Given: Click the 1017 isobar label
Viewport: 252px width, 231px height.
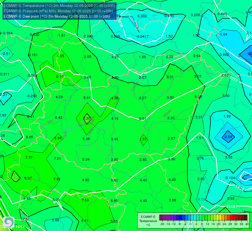Looking at the screenshot, I should pyautogui.click(x=233, y=79).
